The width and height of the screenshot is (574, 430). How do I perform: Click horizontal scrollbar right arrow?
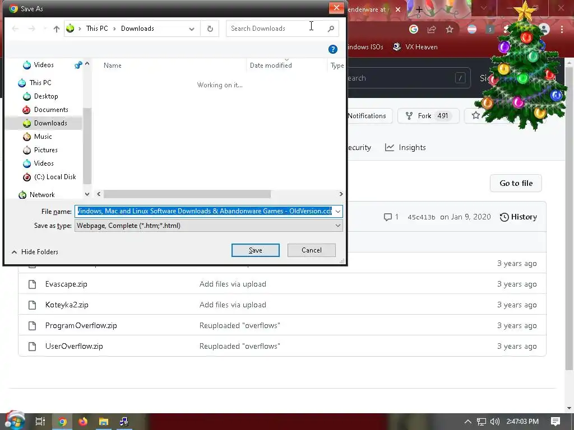click(x=341, y=194)
